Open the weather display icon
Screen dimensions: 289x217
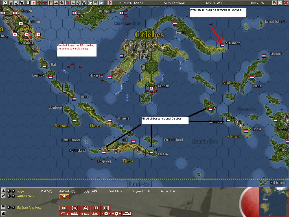[x=101, y=2]
